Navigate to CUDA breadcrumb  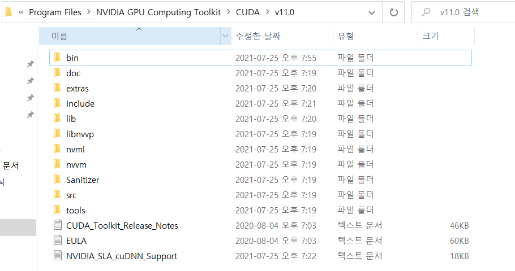(248, 12)
